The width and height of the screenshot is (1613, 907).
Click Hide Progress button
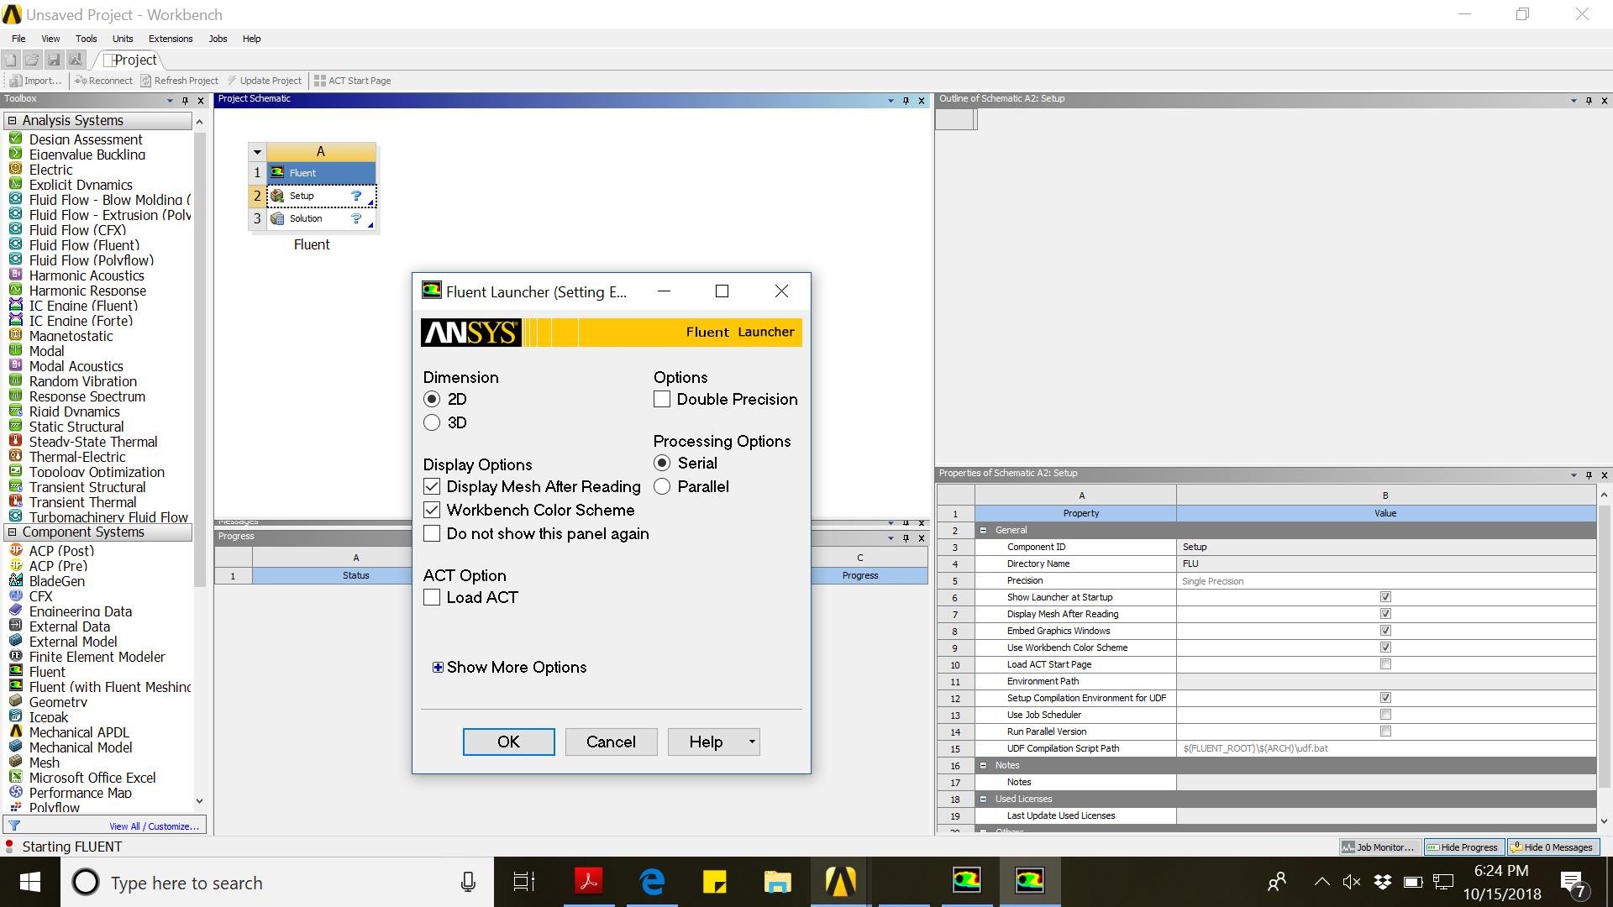(x=1463, y=847)
